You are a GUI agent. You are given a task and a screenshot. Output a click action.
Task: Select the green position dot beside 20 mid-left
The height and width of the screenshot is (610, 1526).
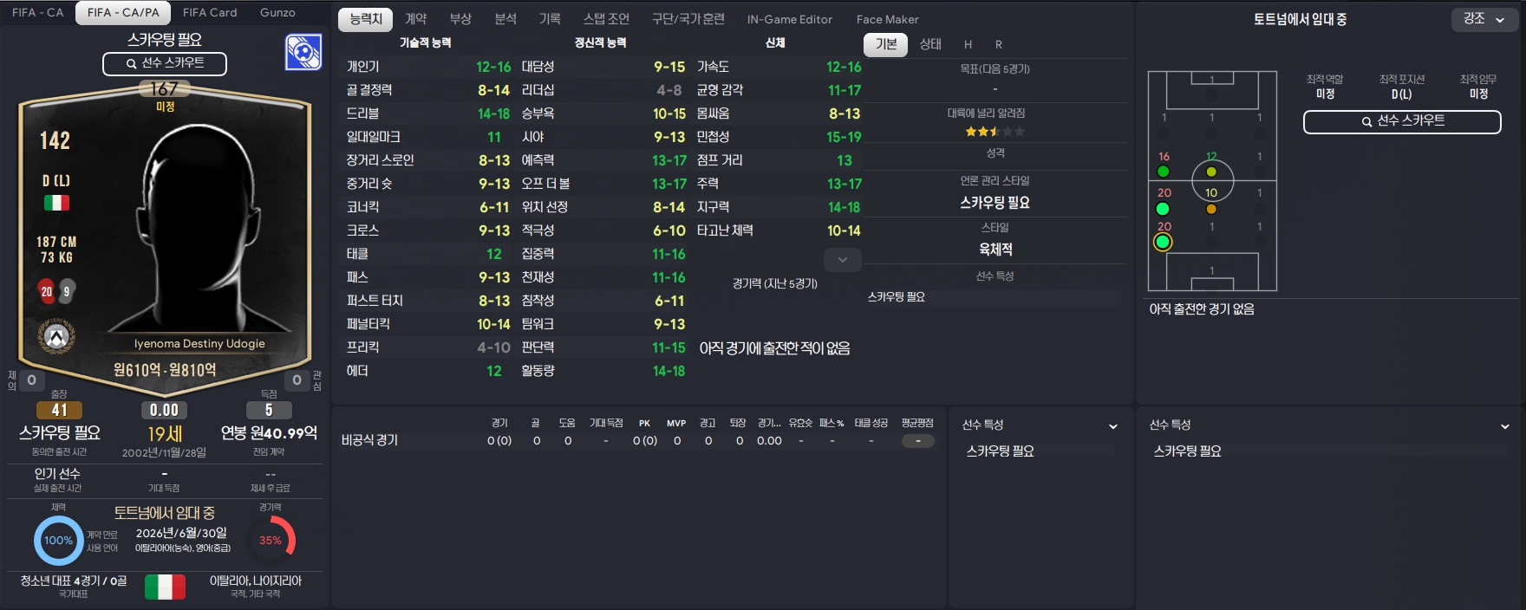tap(1163, 209)
